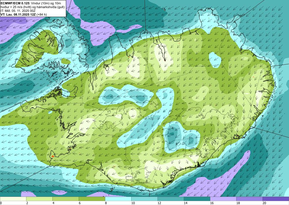This screenshot has width=289, height=205.
Task: Click the "16" label on the wind scale
Action: 212,203
